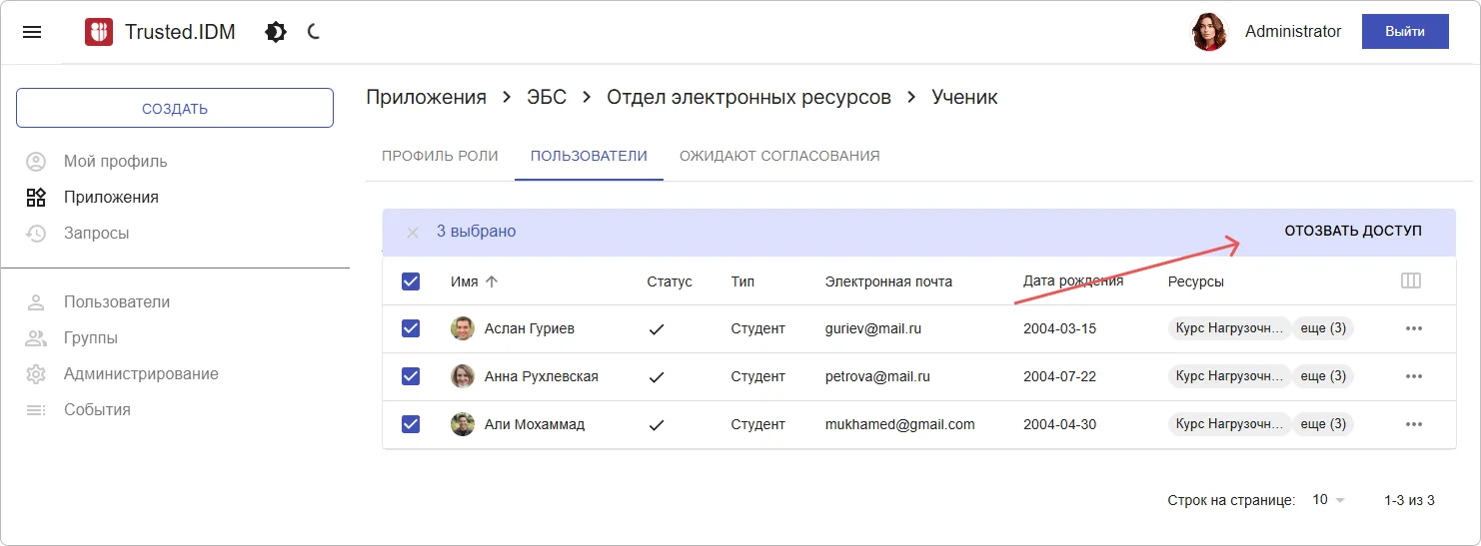The height and width of the screenshot is (546, 1481).
Task: Open the column settings icon
Action: (x=1411, y=281)
